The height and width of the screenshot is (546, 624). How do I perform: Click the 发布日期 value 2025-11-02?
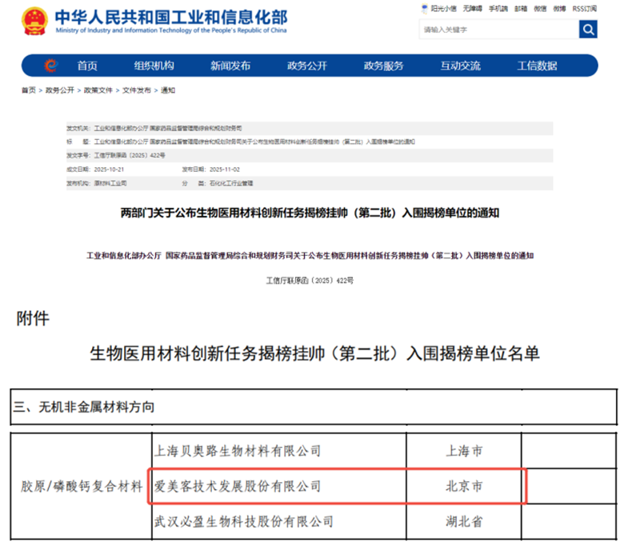tap(225, 169)
